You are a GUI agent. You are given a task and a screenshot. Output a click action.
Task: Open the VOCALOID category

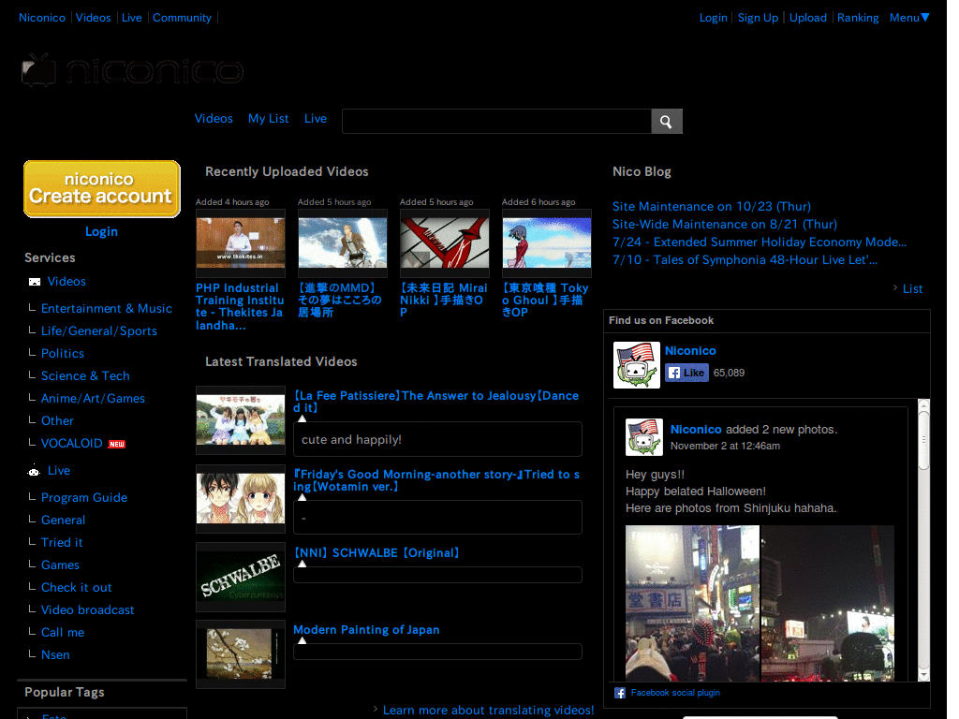pyautogui.click(x=71, y=443)
